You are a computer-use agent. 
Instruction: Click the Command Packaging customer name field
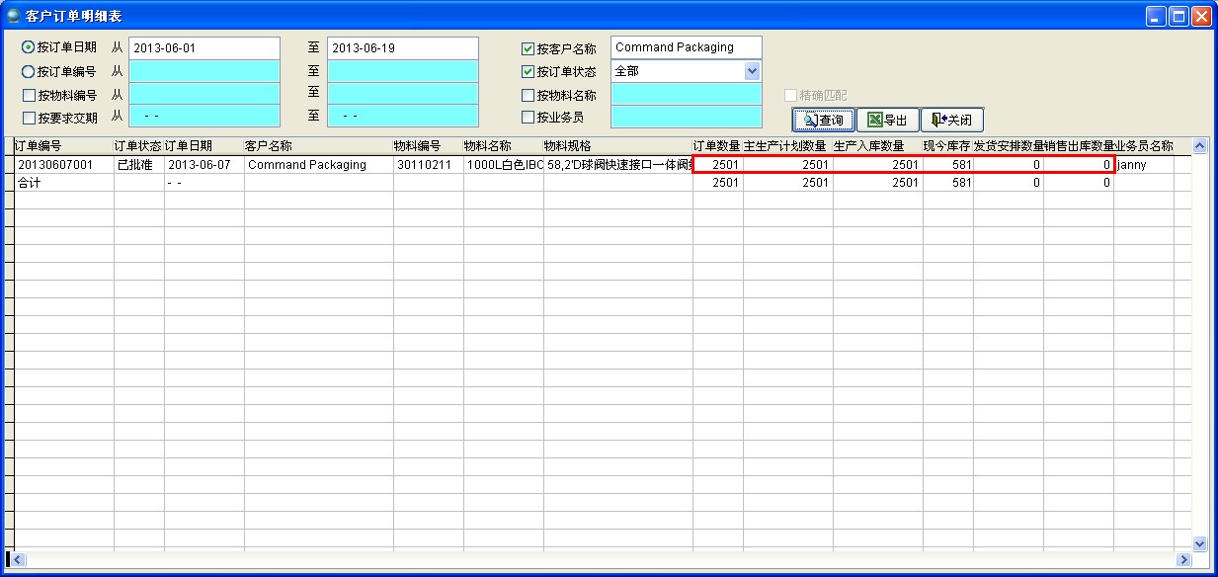[687, 47]
